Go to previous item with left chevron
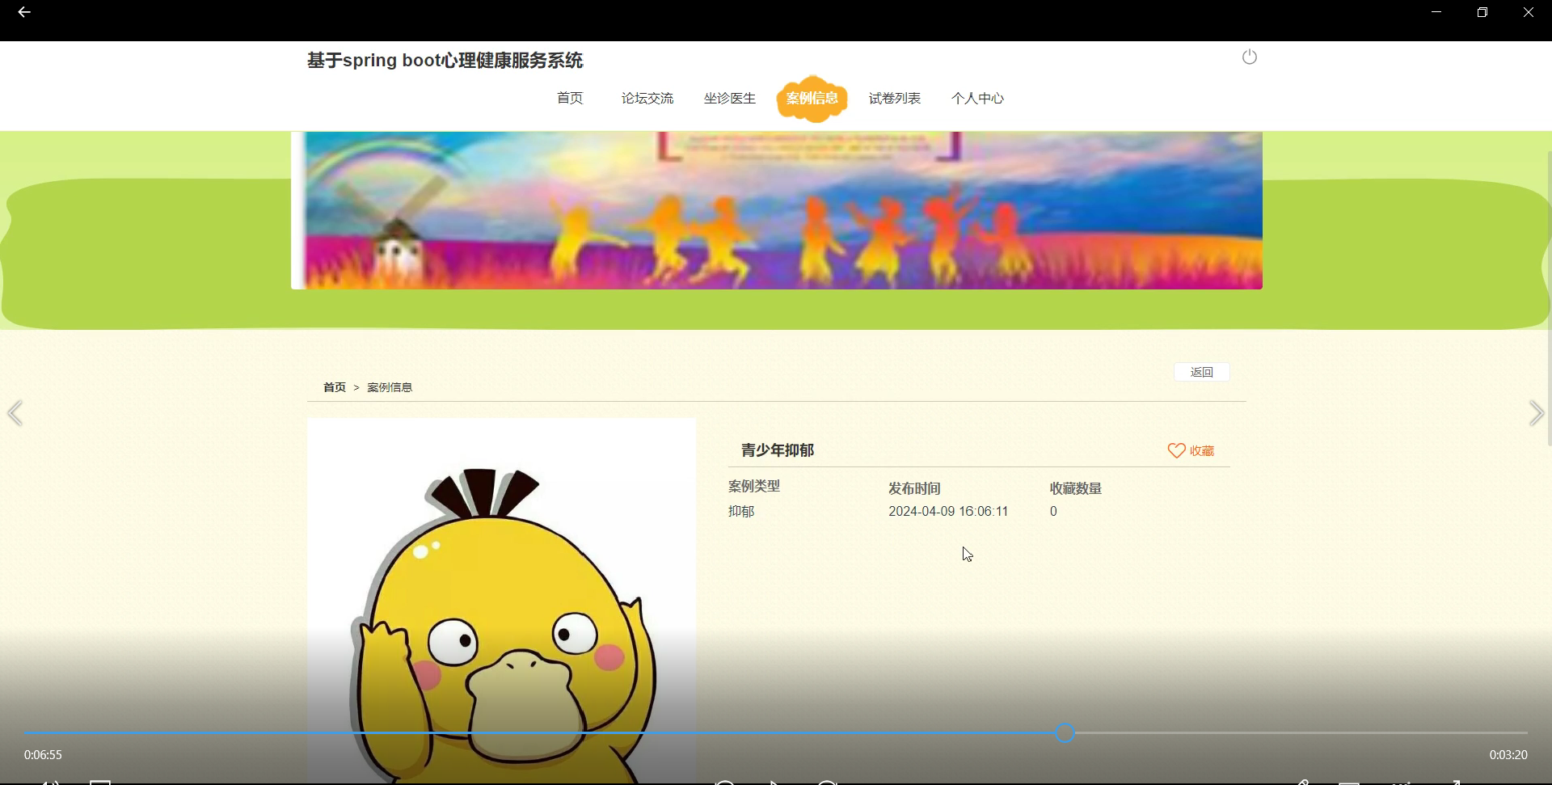1552x785 pixels. [x=15, y=413]
